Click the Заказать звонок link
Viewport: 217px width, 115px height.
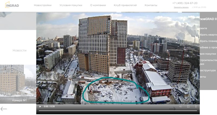(181, 7)
